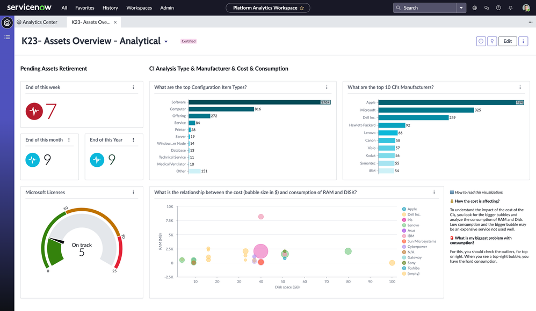Click the red pulse icon in End of this week
The image size is (536, 311).
pos(34,111)
